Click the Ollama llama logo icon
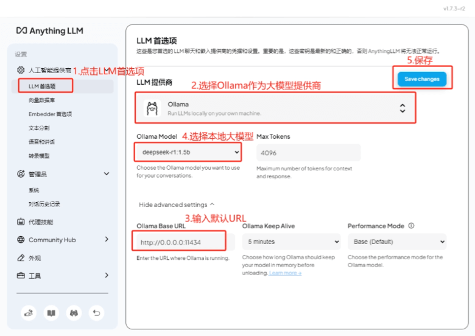The height and width of the screenshot is (336, 475). coord(152,108)
